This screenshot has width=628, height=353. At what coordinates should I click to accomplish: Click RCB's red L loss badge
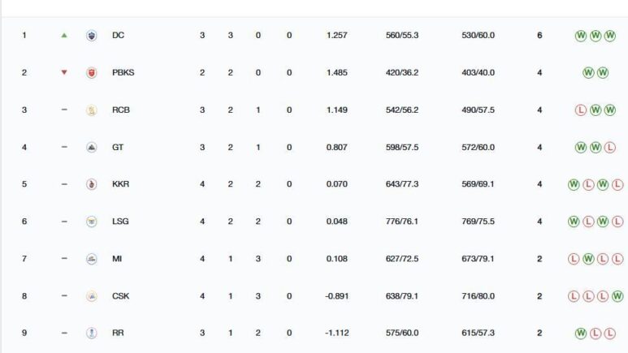pos(580,110)
